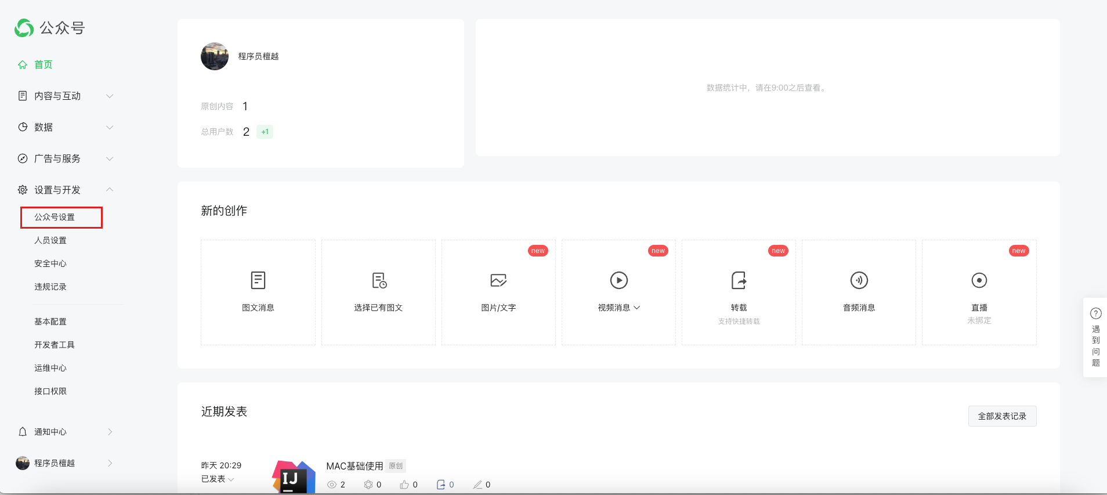The width and height of the screenshot is (1107, 495).
Task: Expand the 广告与服务 chevron
Action: [110, 158]
